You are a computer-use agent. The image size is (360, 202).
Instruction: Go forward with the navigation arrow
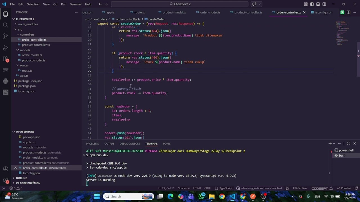pos(107,4)
